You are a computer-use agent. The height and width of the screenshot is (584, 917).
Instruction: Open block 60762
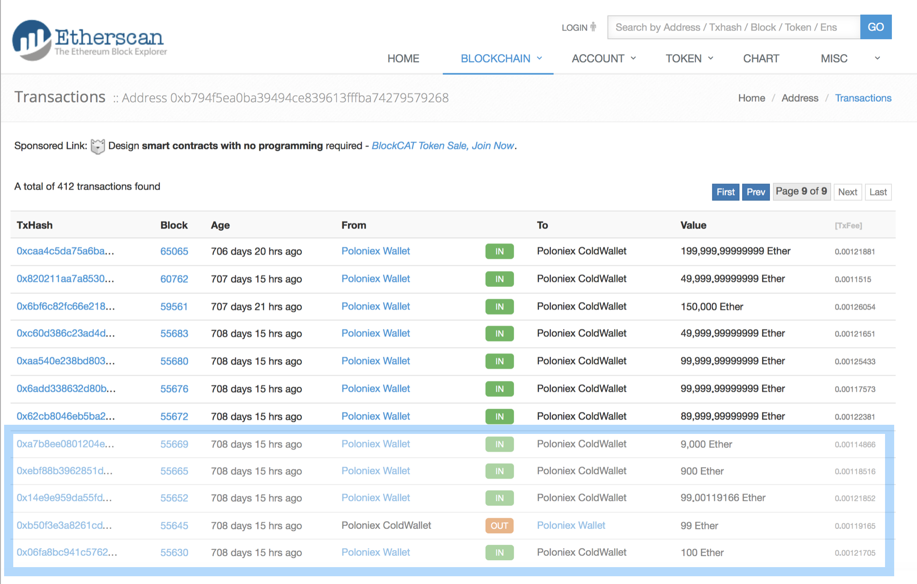(x=174, y=279)
